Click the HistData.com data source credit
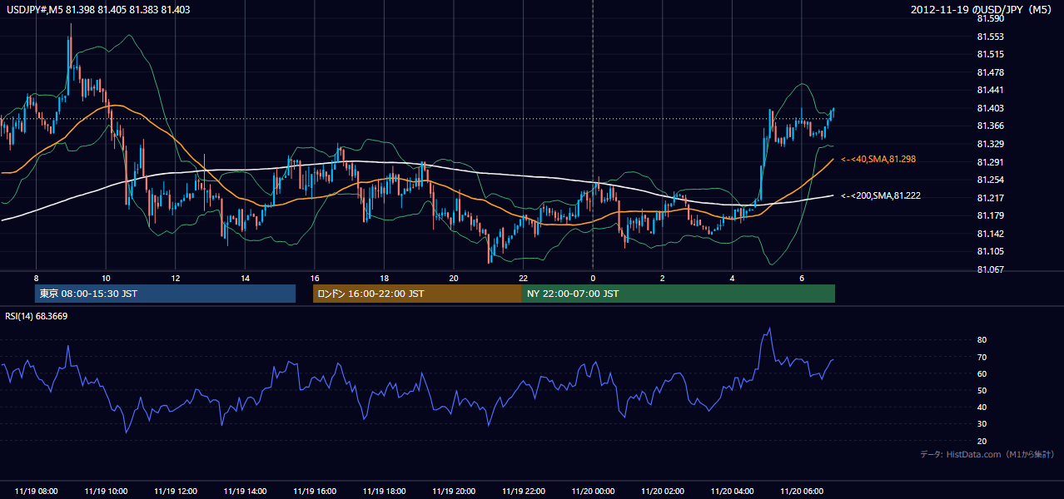This screenshot has height=499, width=1064. click(x=987, y=454)
